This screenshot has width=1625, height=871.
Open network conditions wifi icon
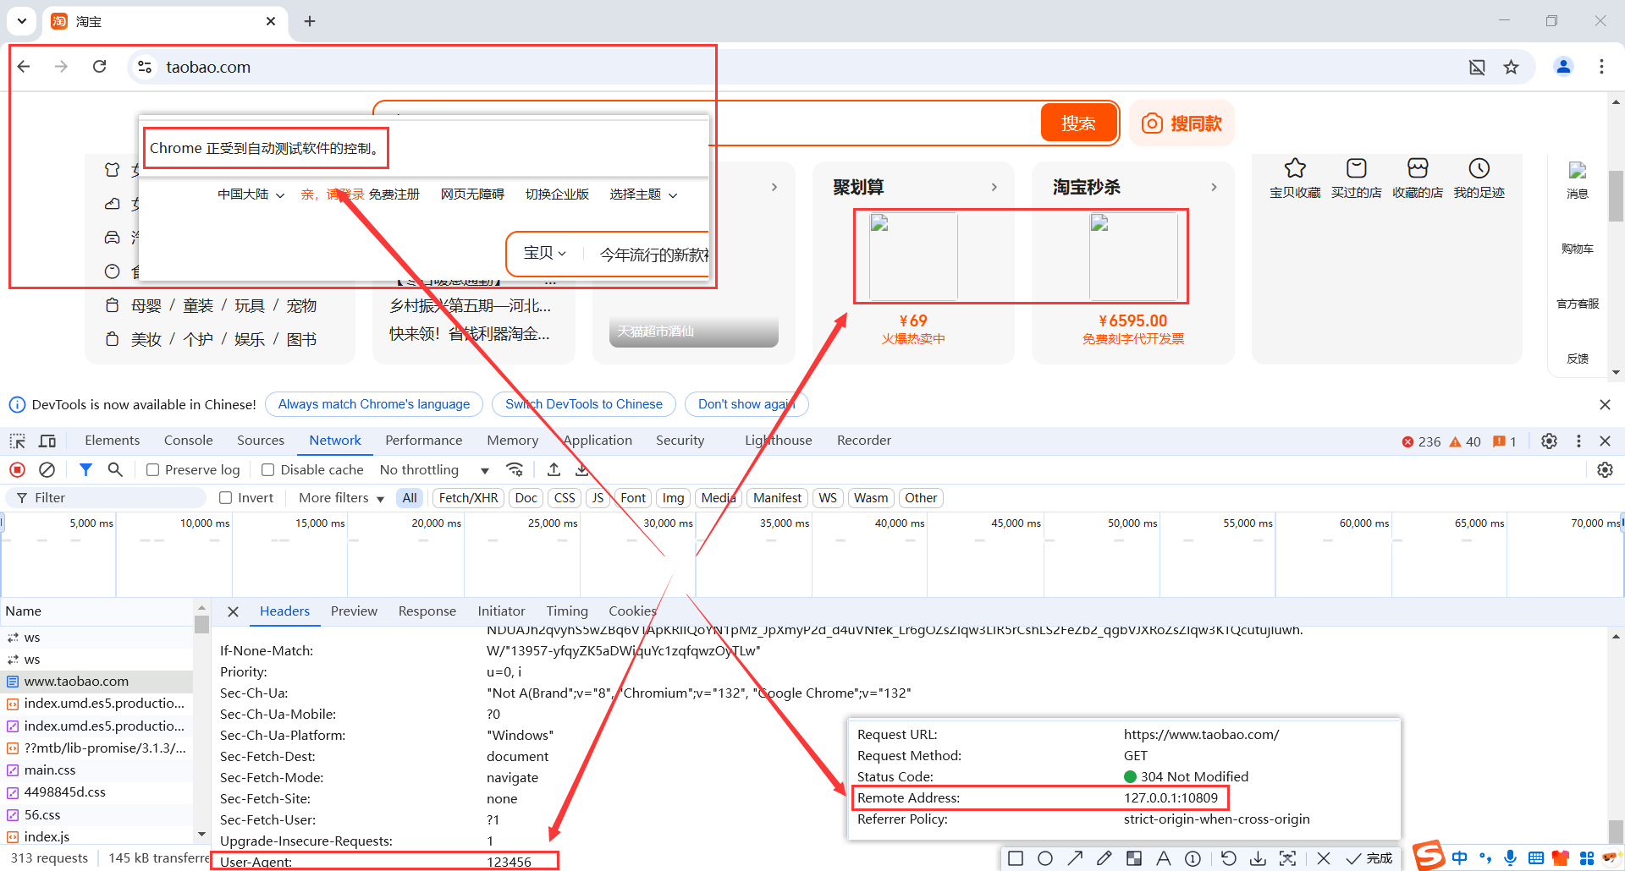[x=515, y=470]
